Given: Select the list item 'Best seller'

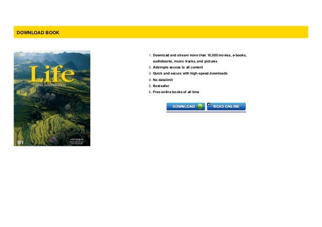Looking at the screenshot, I should [x=161, y=86].
